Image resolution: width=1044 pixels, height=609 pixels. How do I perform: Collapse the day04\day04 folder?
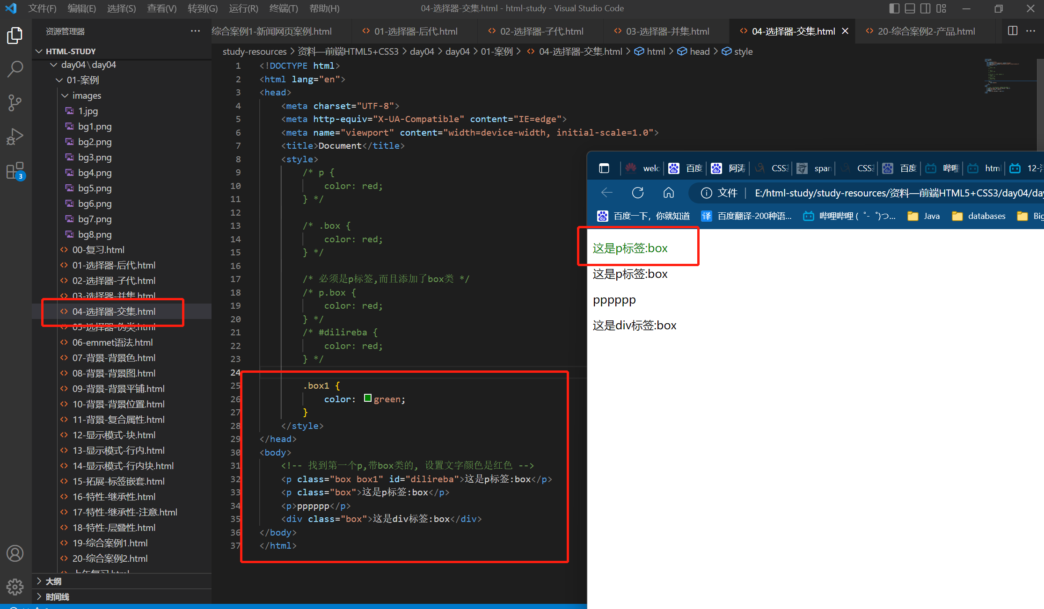(x=122, y=65)
